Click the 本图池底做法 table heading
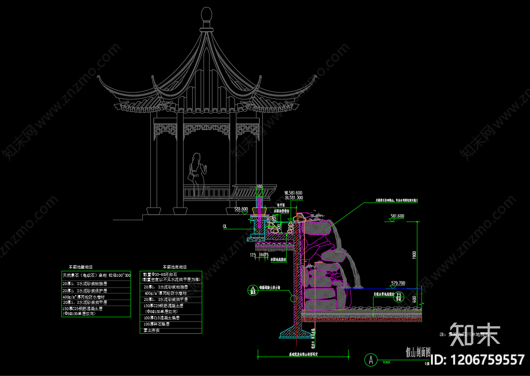530x376 pixels. pos(174,267)
